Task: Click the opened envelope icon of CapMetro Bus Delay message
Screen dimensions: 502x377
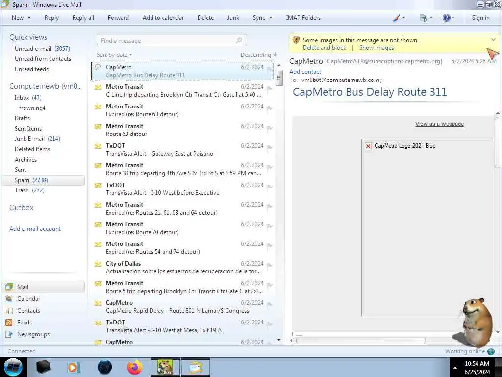Action: (x=98, y=67)
